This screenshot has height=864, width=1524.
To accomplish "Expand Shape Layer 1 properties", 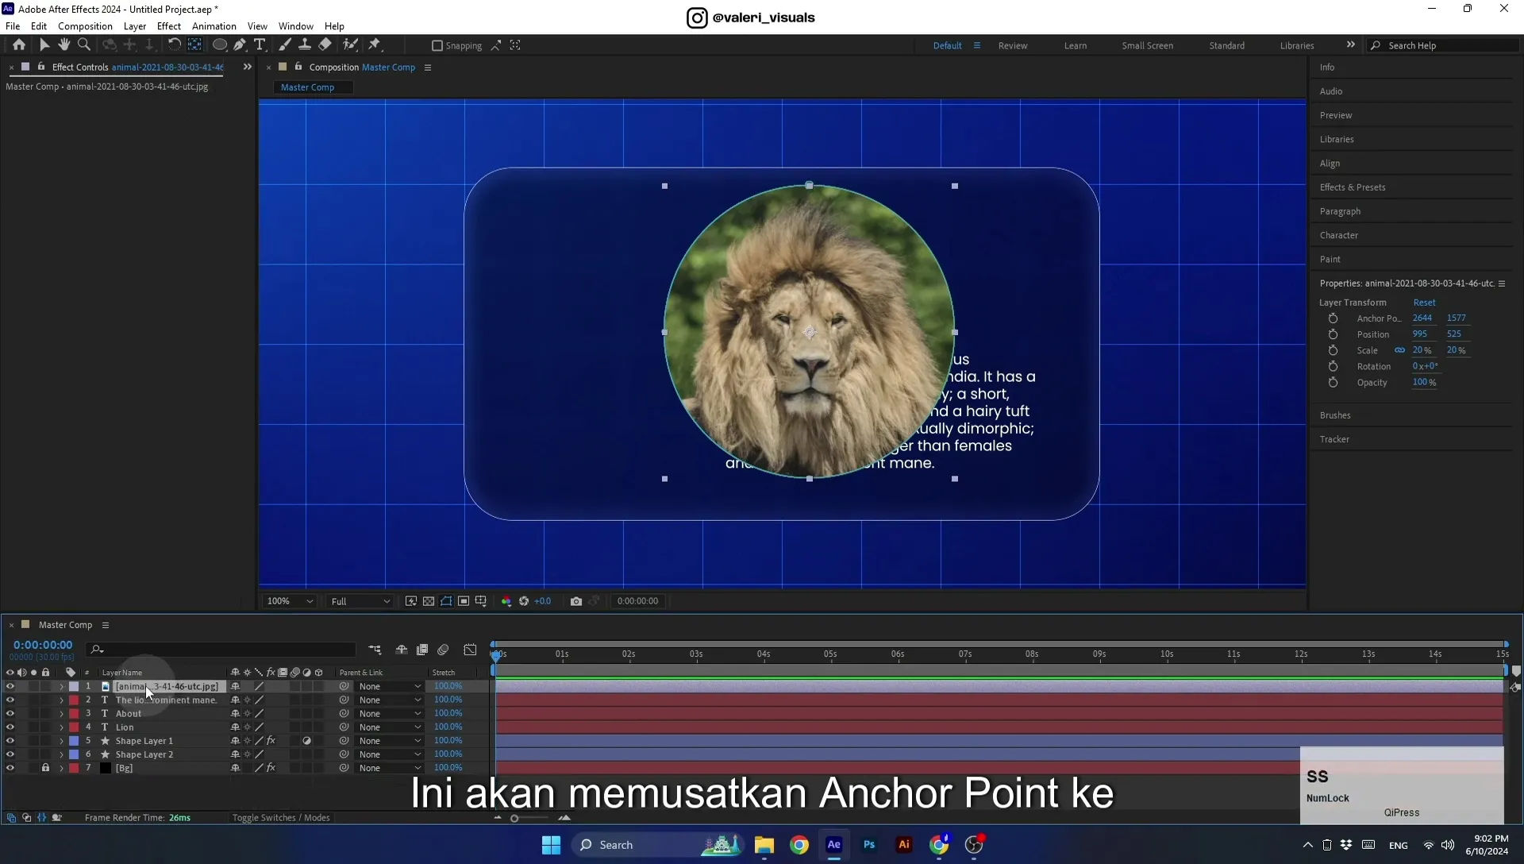I will point(61,740).
